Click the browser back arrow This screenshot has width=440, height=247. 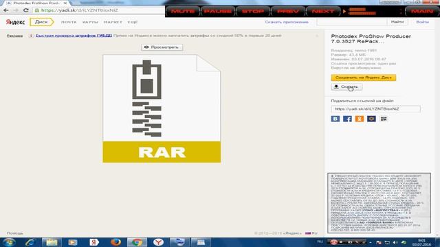click(x=6, y=10)
